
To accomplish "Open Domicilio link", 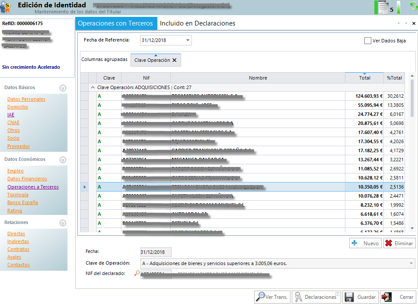I will [18, 107].
